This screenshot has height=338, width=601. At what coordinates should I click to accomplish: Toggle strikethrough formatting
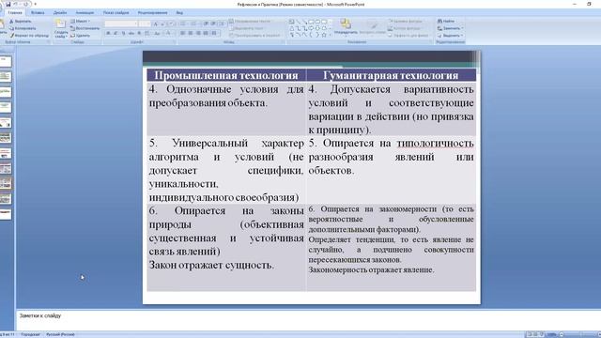(x=131, y=34)
